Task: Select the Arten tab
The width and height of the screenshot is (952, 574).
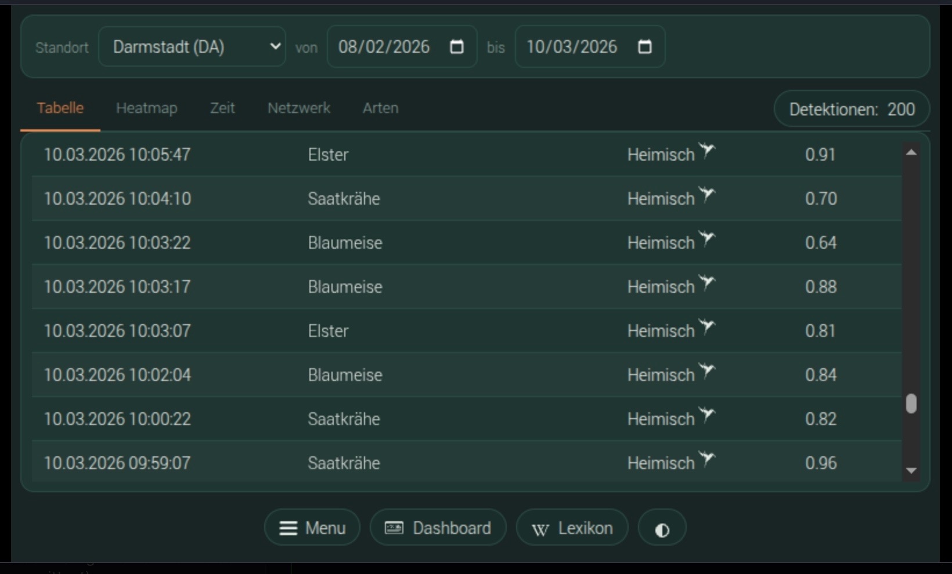Action: pyautogui.click(x=380, y=108)
